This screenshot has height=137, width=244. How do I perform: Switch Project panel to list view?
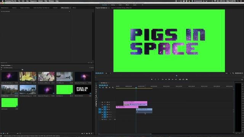2,134
